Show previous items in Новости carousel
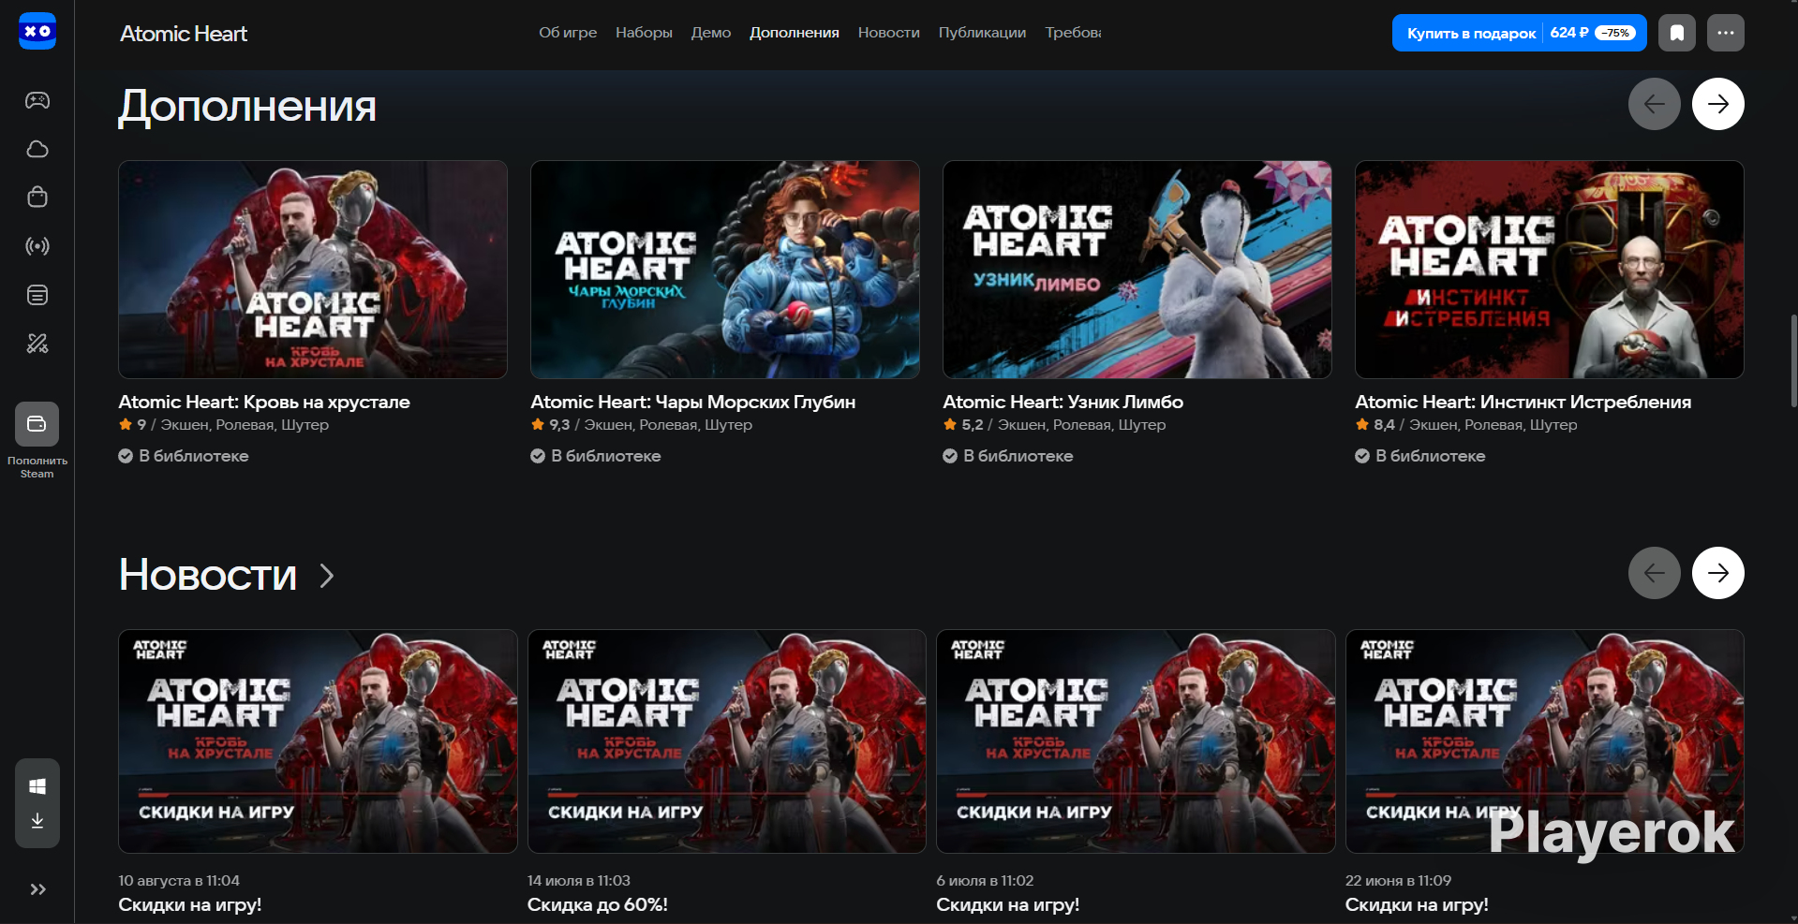 pos(1655,573)
